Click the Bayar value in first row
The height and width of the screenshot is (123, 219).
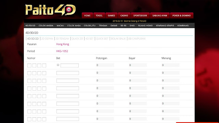138,65
